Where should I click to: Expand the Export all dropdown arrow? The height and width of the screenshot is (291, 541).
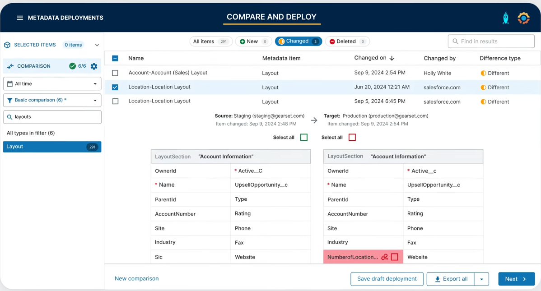[481, 279]
